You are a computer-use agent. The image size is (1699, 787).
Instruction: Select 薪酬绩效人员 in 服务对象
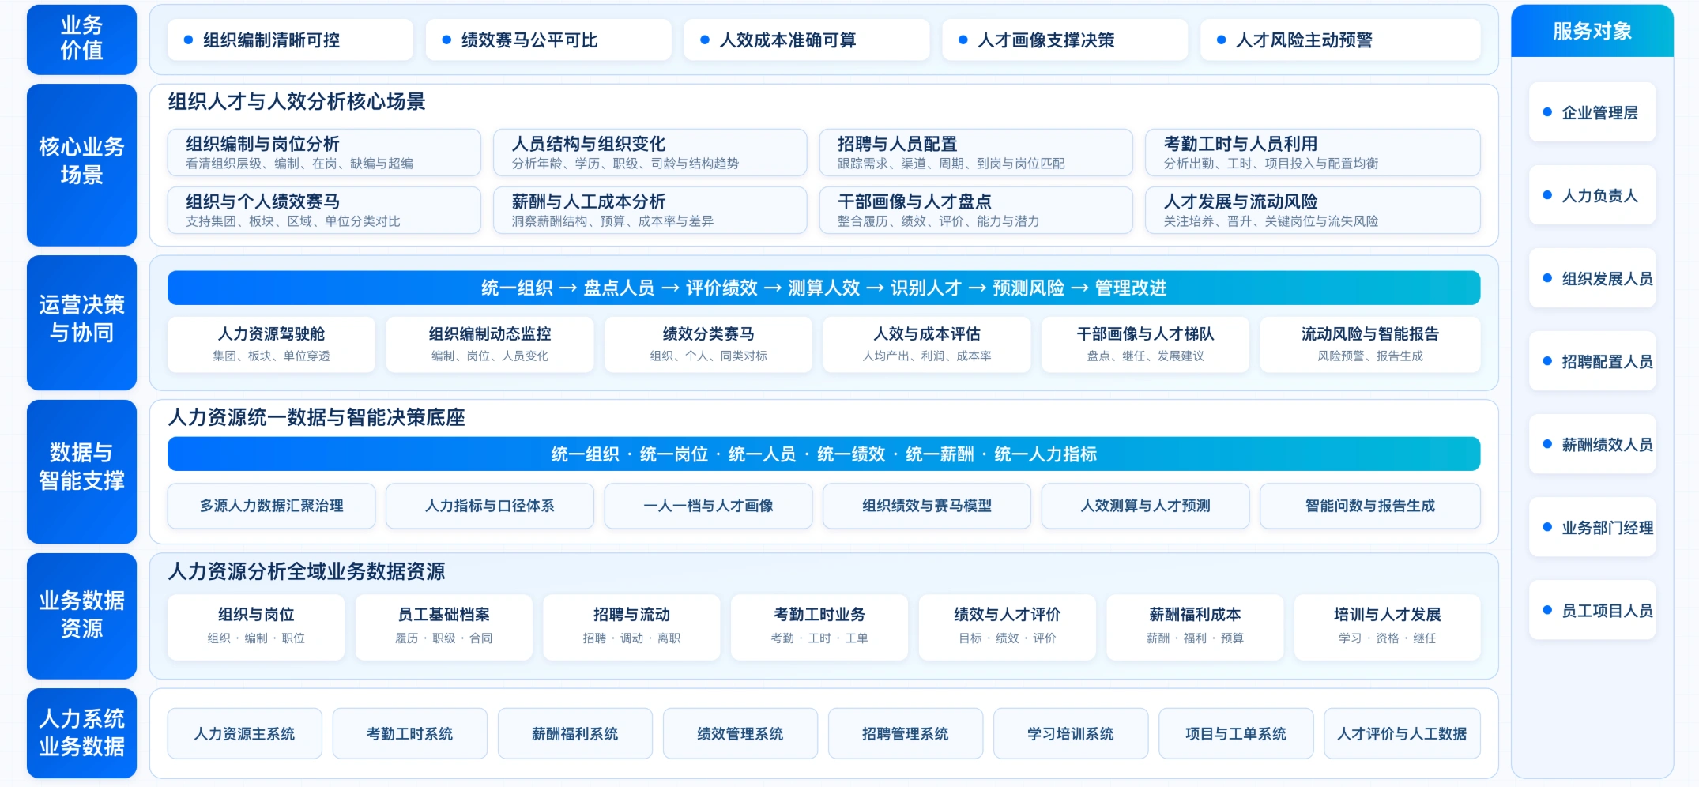point(1592,444)
